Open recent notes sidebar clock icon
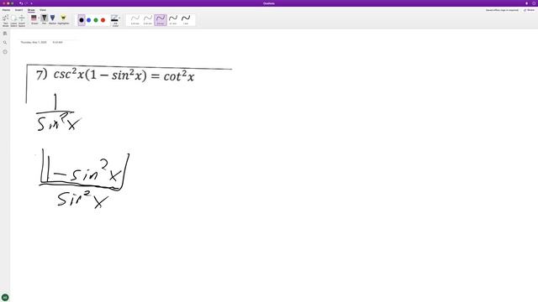The height and width of the screenshot is (302, 538). click(x=5, y=52)
